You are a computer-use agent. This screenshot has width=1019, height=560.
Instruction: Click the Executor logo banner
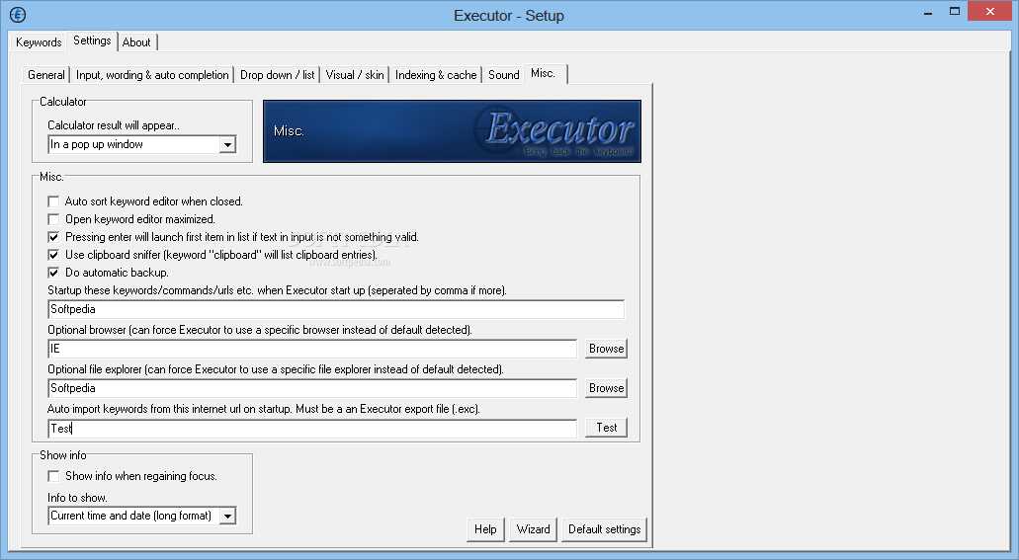452,131
